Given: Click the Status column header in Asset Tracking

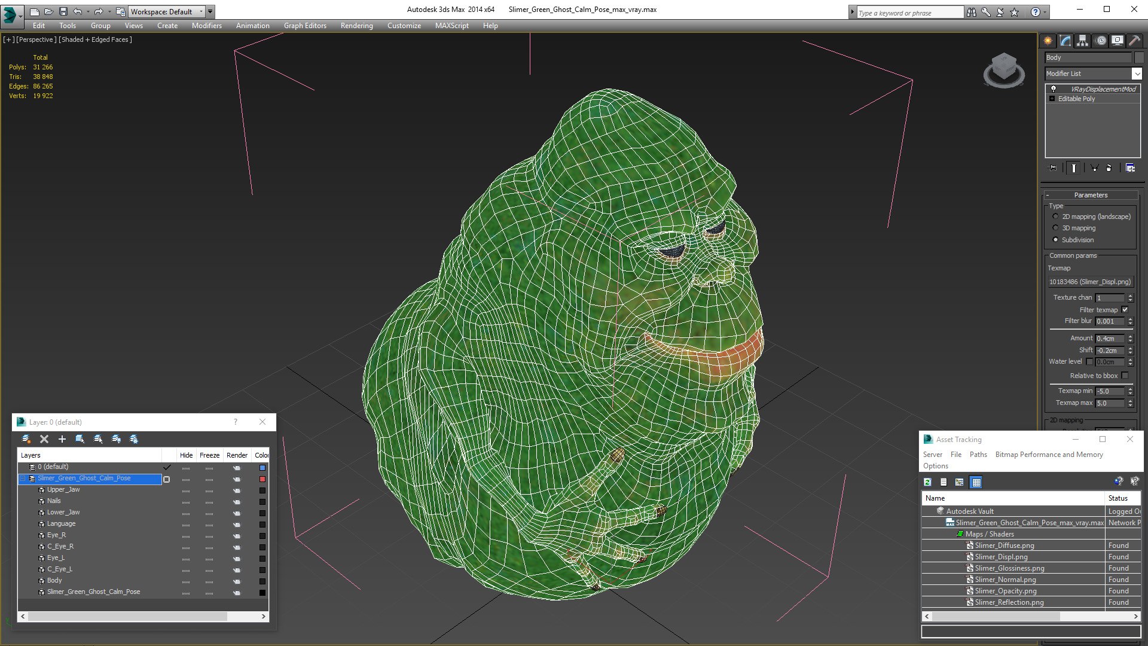Looking at the screenshot, I should pyautogui.click(x=1123, y=498).
